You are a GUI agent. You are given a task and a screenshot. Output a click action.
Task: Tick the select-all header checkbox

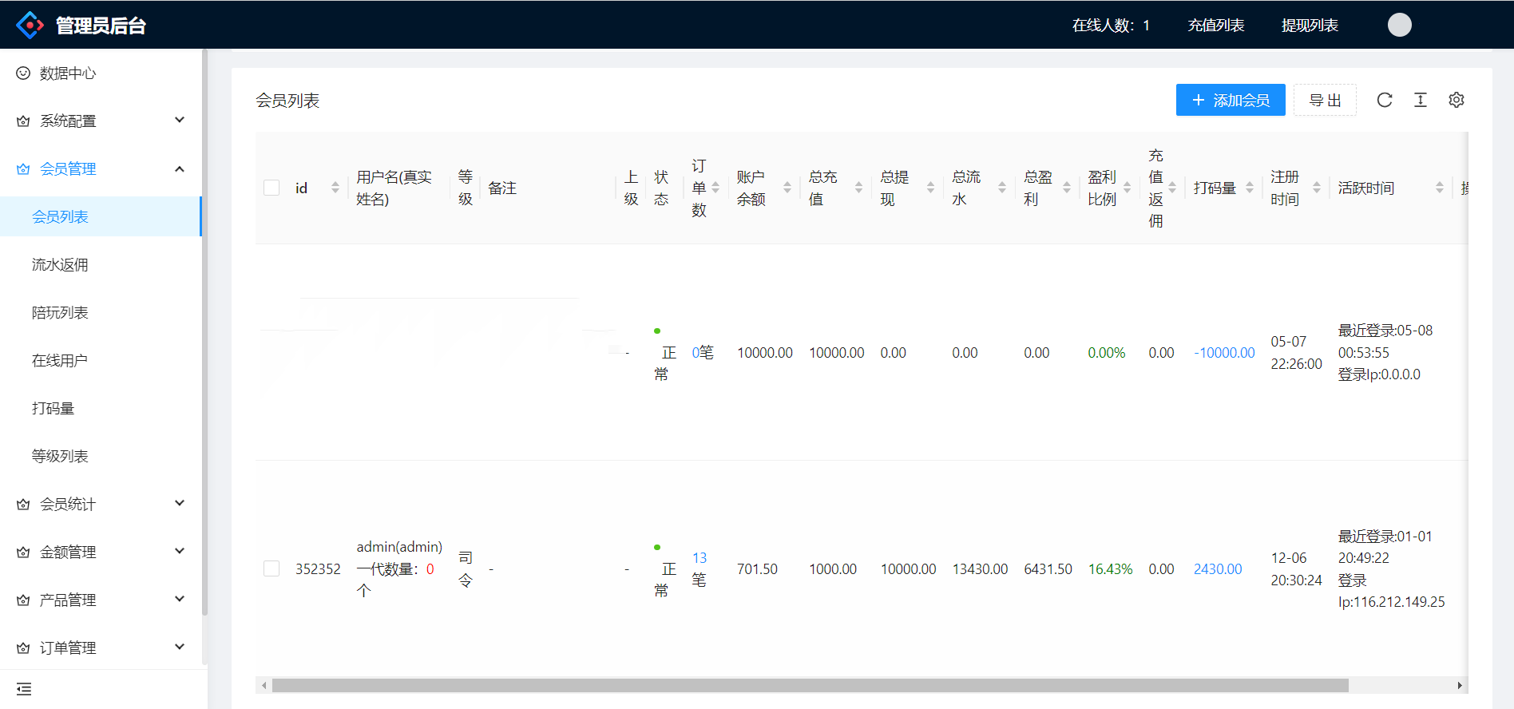tap(271, 188)
